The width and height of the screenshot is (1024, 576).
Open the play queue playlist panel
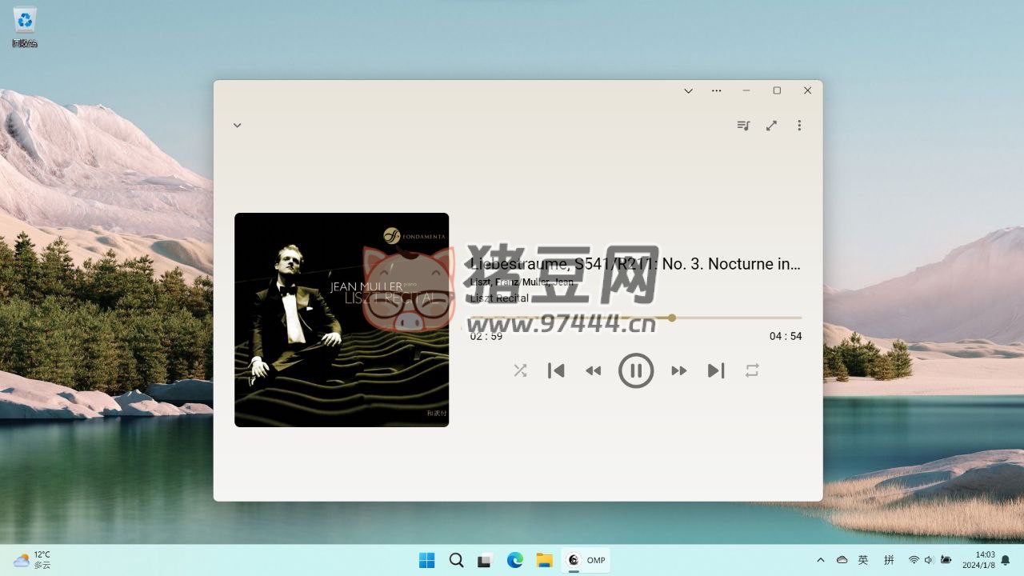tap(742, 126)
